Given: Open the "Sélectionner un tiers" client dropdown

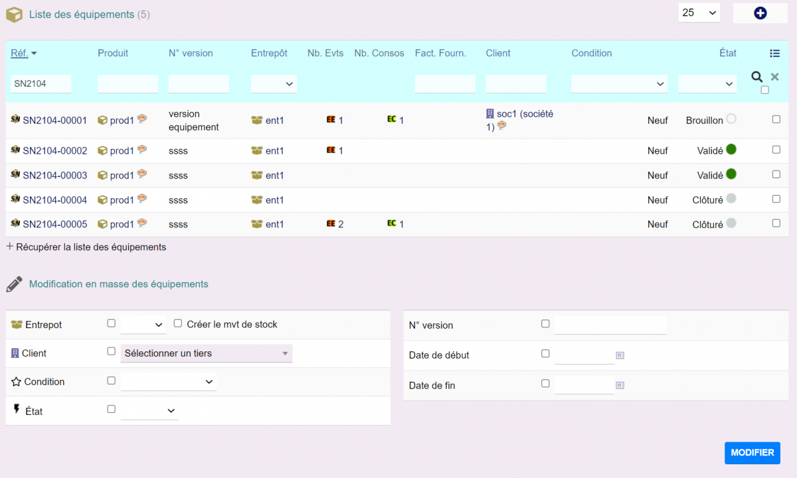Looking at the screenshot, I should click(206, 353).
